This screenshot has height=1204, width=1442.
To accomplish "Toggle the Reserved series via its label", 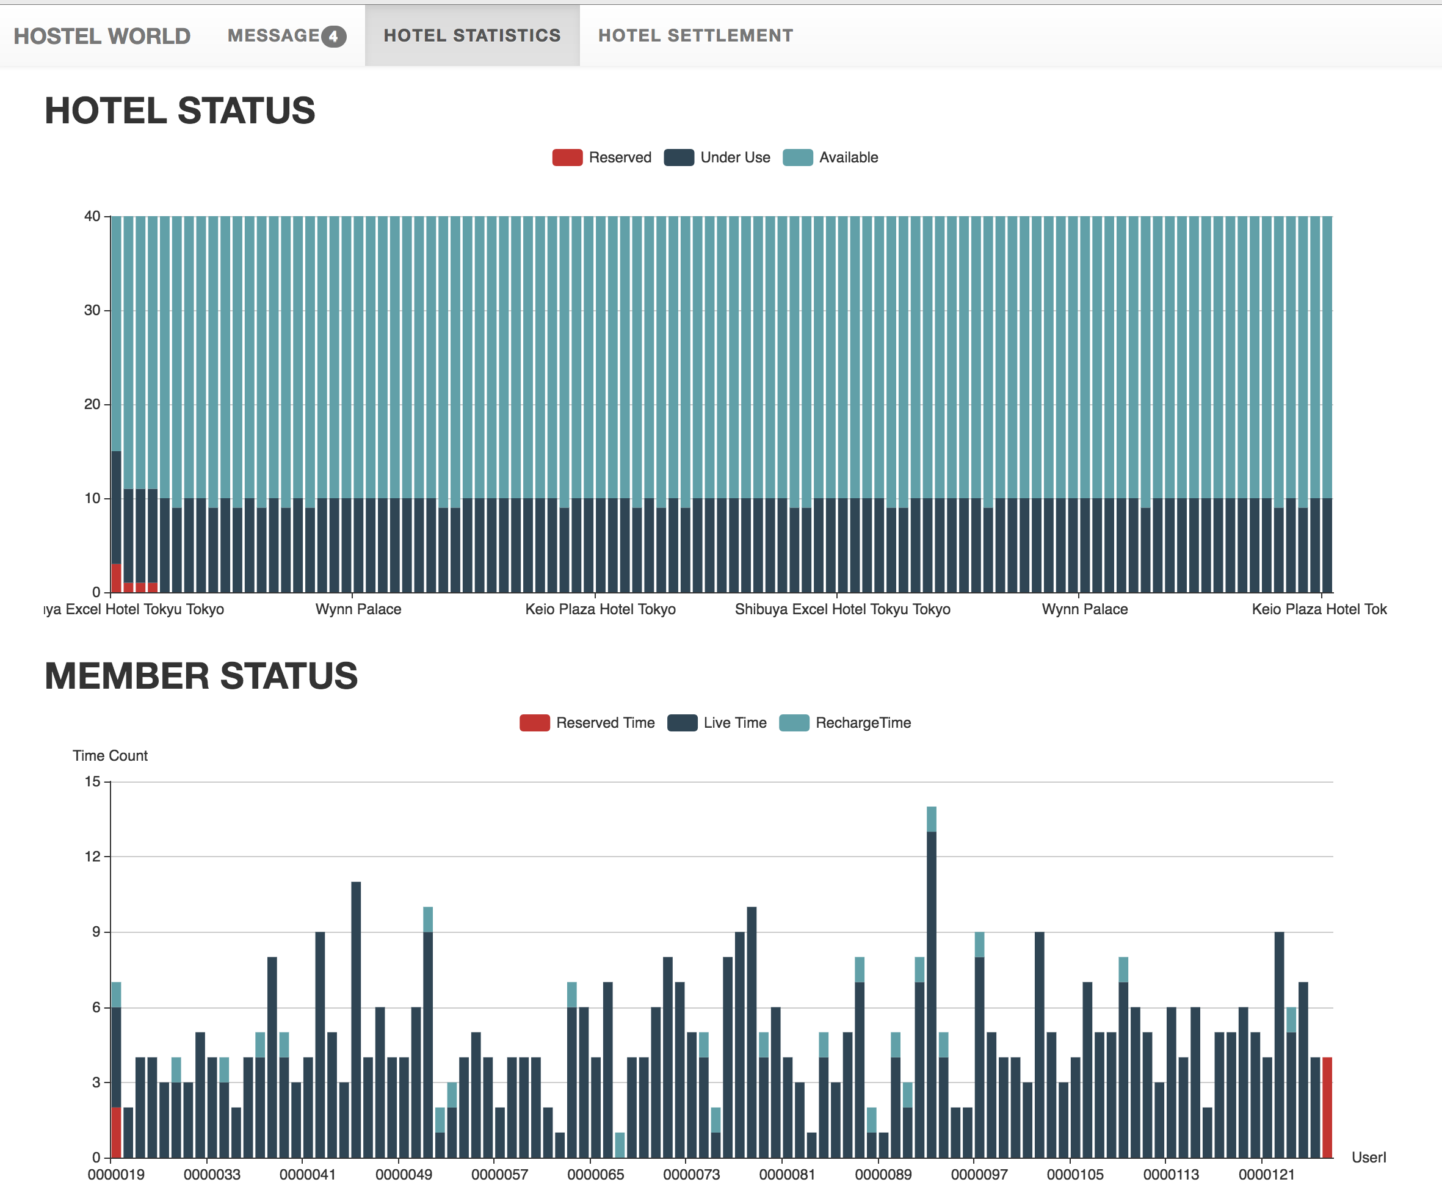I will point(620,158).
